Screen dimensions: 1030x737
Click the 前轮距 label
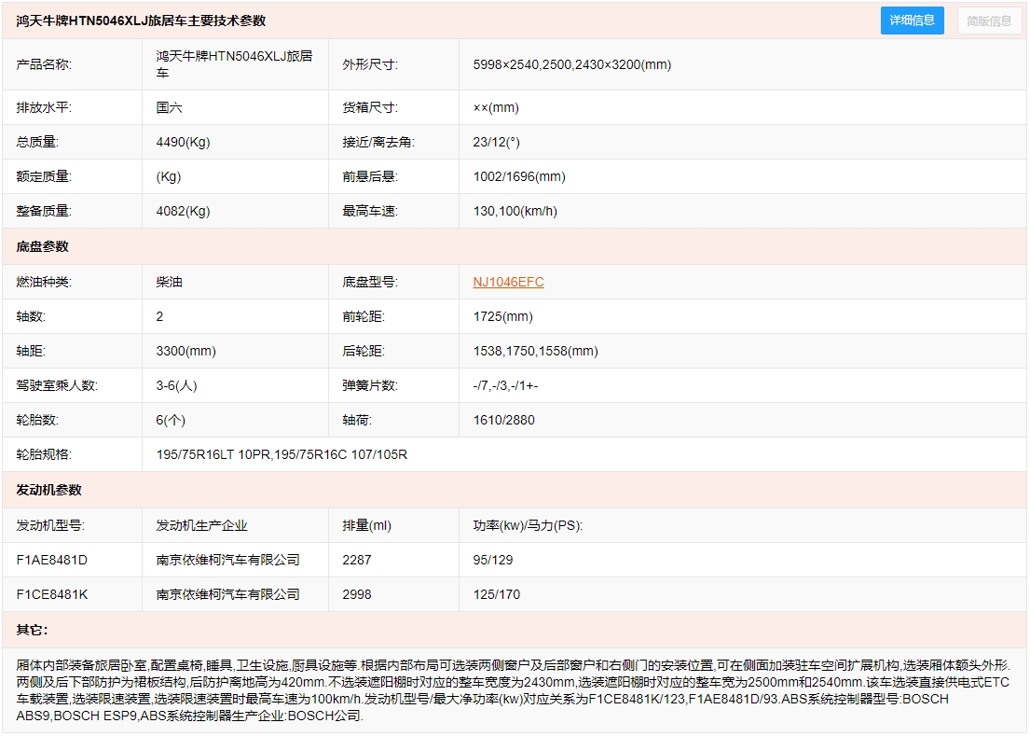pos(364,316)
